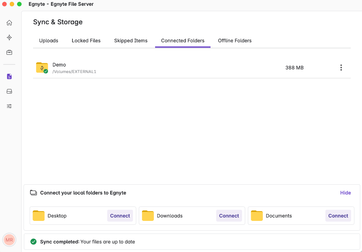This screenshot has height=252, width=362.
Task: Open the drive storage icon in sidebar
Action: click(9, 91)
